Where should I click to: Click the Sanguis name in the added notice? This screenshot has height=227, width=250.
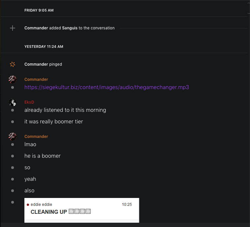point(70,28)
